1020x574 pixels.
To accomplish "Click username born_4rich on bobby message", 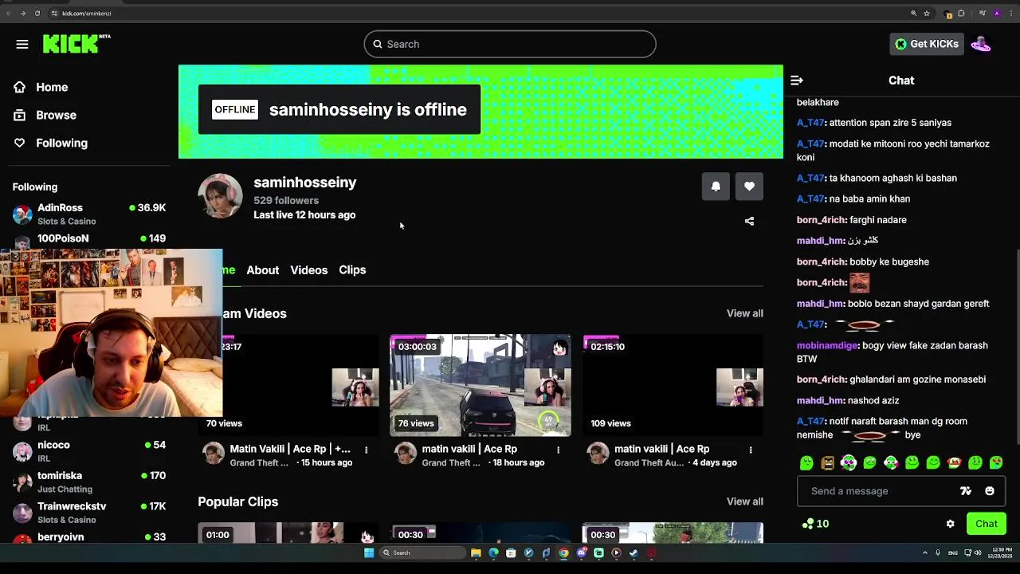I will point(822,261).
